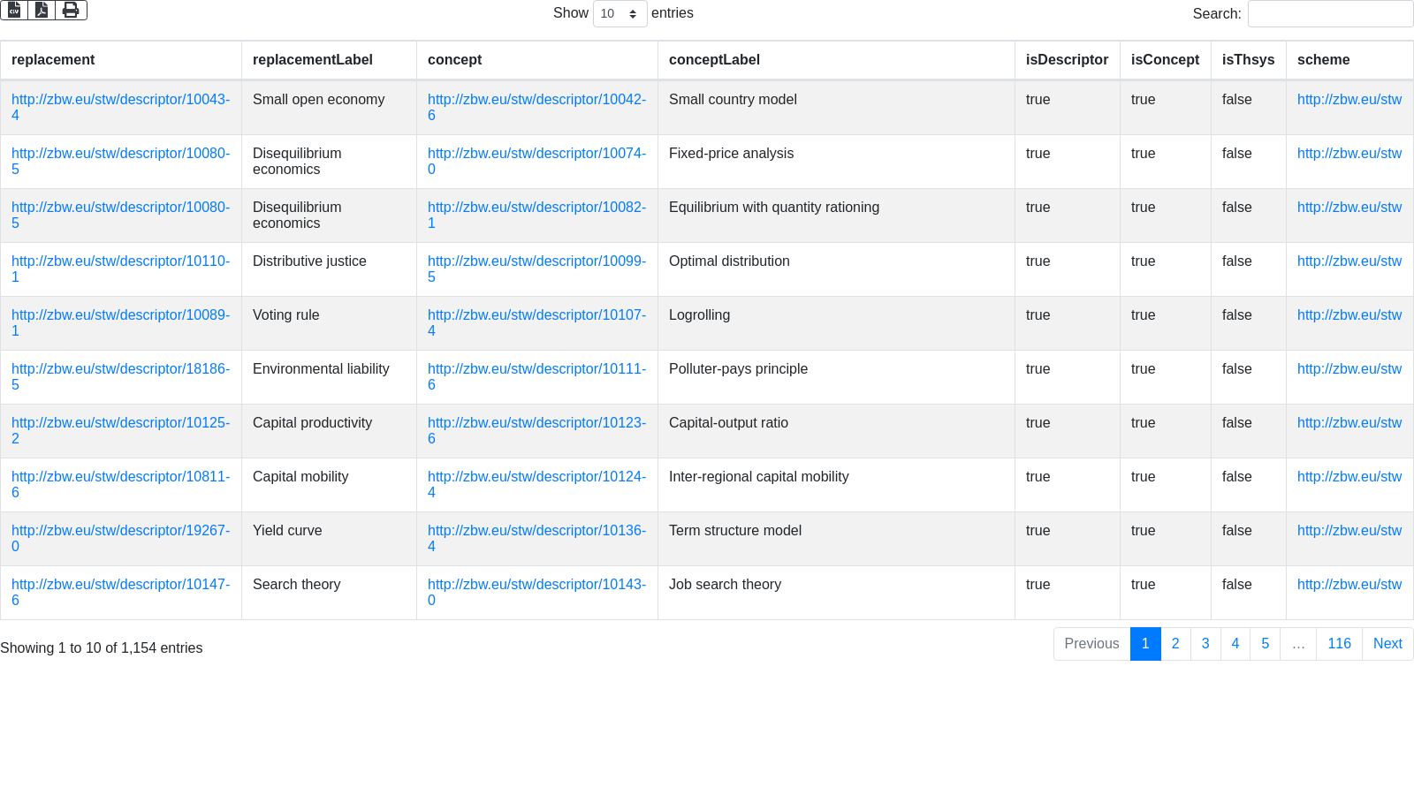The height and width of the screenshot is (795, 1414).
Task: Sort by the replacement column header
Action: [x=121, y=60]
